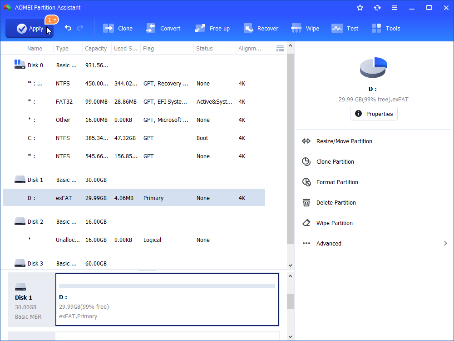Sort by Flag column header
The width and height of the screenshot is (454, 341).
pyautogui.click(x=148, y=49)
